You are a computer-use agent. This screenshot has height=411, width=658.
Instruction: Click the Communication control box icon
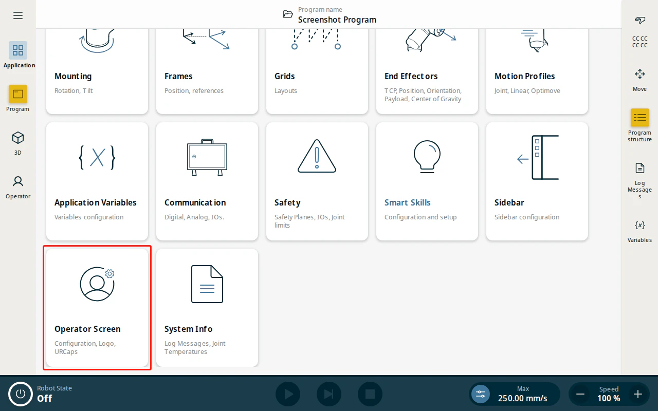pyautogui.click(x=207, y=157)
